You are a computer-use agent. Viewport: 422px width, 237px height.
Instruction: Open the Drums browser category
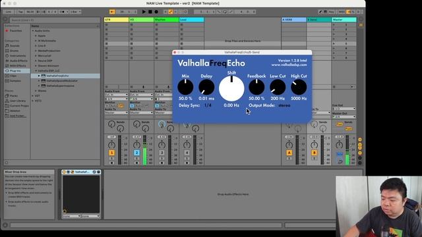coord(15,51)
